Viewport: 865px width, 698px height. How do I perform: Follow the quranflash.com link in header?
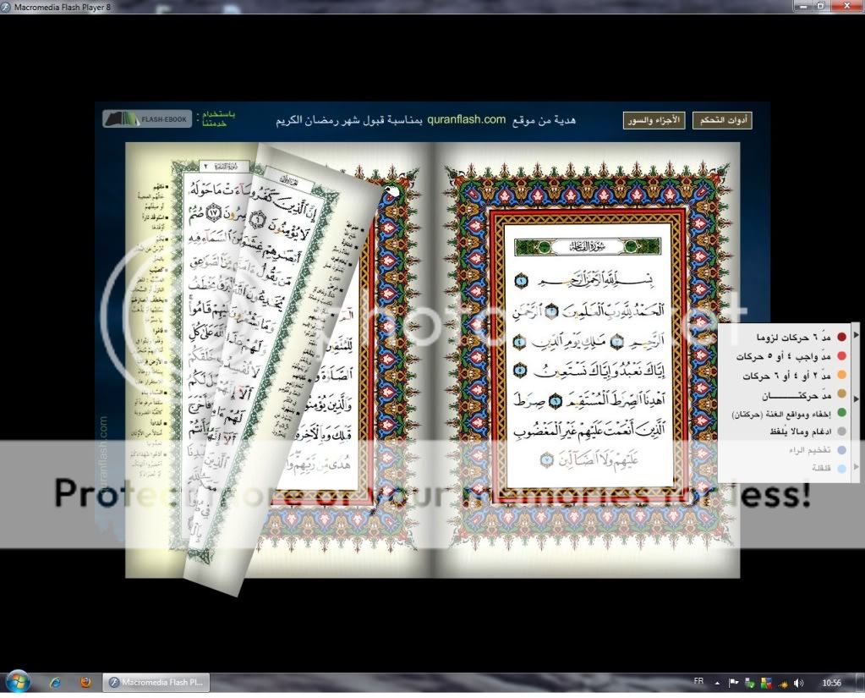[x=466, y=119]
